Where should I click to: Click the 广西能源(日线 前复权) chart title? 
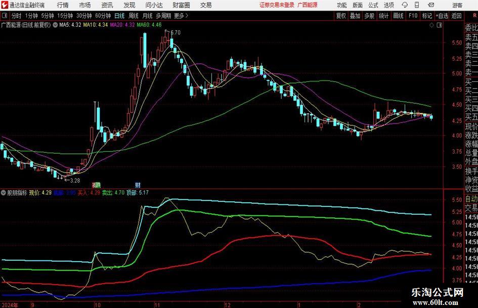pyautogui.click(x=26, y=25)
